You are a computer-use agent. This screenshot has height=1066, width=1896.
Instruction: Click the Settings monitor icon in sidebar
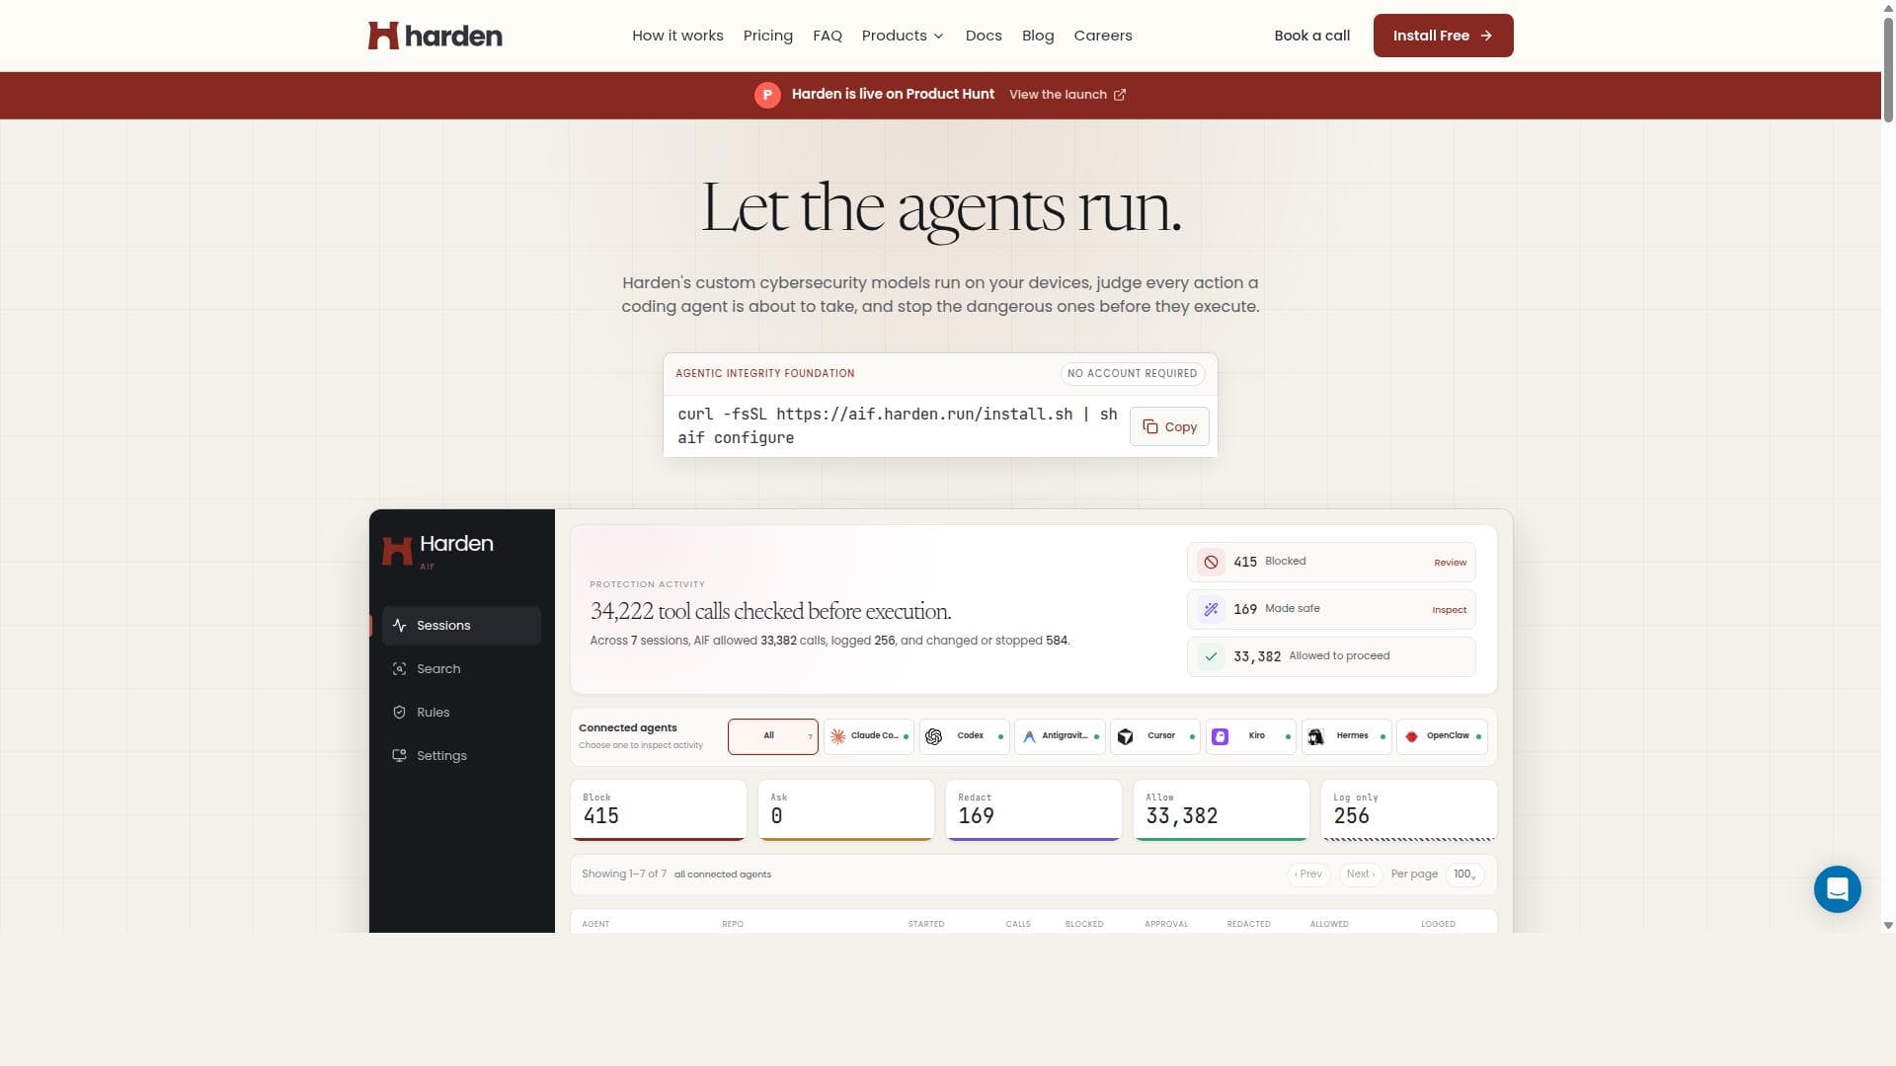coord(399,756)
